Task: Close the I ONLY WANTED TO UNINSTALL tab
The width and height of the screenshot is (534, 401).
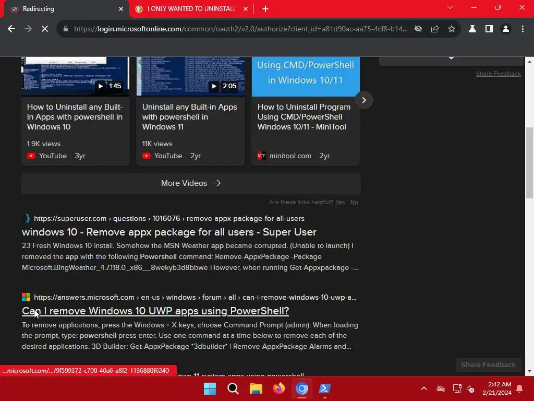Action: coord(246,9)
